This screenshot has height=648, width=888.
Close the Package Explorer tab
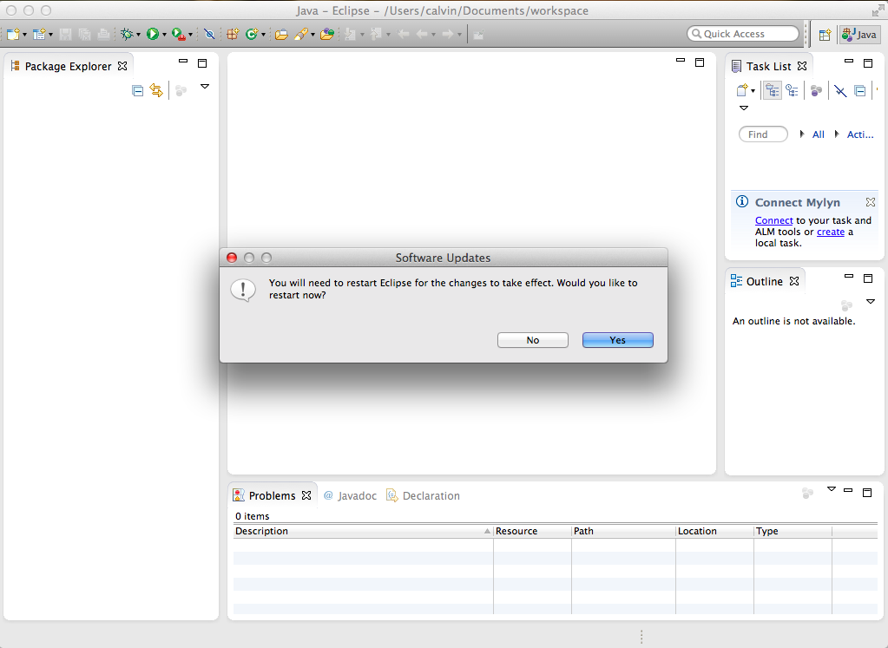(x=122, y=66)
